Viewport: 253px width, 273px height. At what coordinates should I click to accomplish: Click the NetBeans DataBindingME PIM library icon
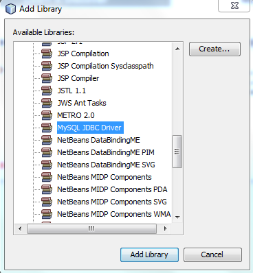[47, 152]
